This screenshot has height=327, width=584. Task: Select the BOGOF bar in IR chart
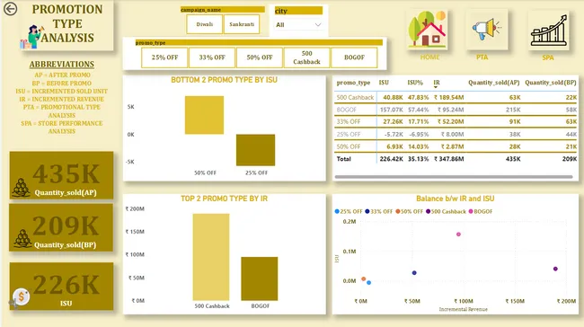[x=260, y=278]
